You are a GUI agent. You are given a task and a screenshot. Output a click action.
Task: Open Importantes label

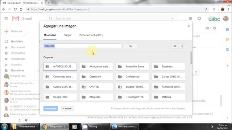[x=18, y=59]
